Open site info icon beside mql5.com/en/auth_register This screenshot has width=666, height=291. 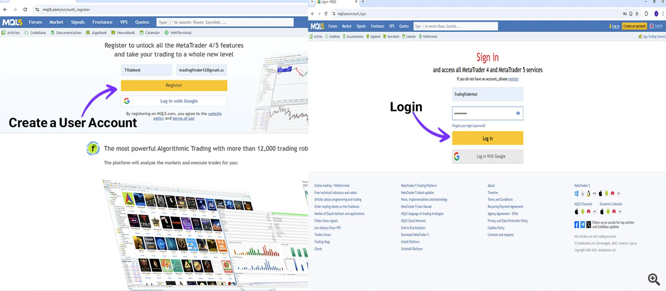pos(37,9)
